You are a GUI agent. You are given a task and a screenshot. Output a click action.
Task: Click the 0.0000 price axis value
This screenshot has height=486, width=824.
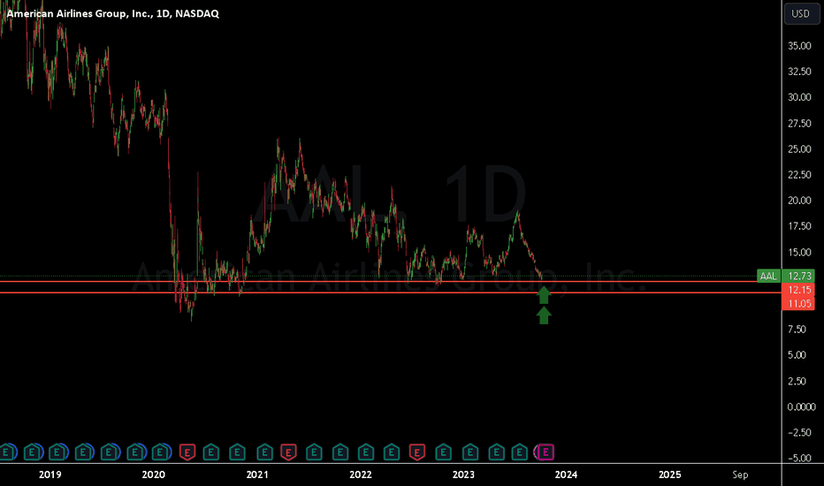(801, 406)
